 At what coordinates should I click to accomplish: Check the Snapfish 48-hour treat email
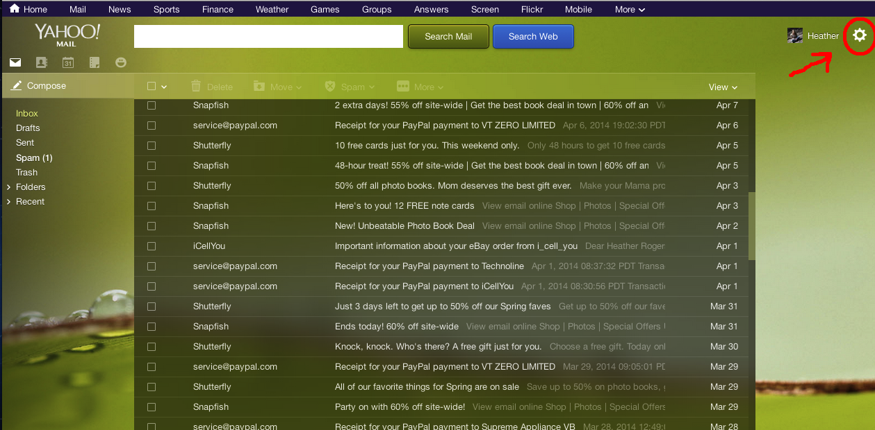[x=152, y=166]
